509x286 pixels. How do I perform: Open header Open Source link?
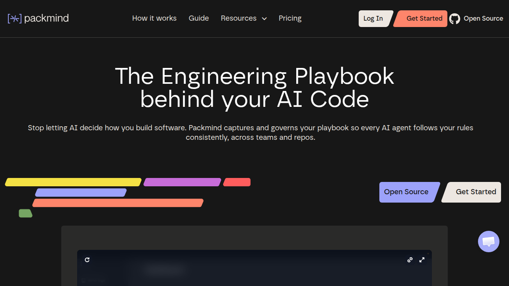tap(483, 18)
